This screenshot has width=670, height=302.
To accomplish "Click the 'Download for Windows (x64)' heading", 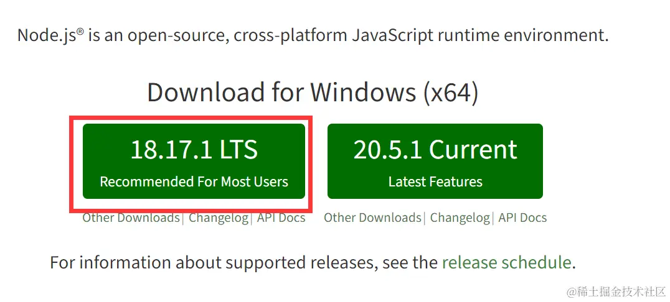I will pos(313,92).
